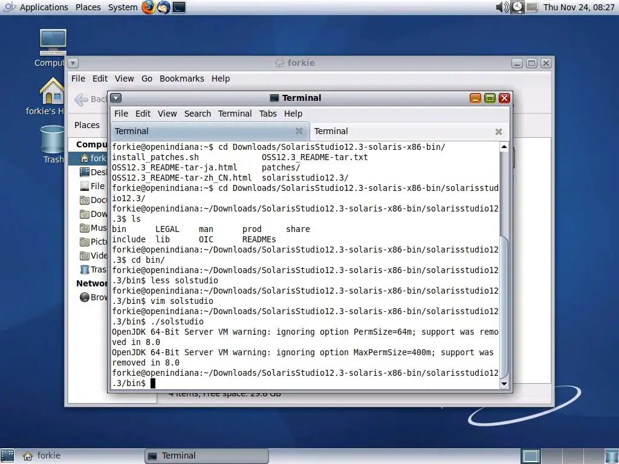Maximize the forkie file manager window
This screenshot has height=464, width=619.
pyautogui.click(x=531, y=63)
